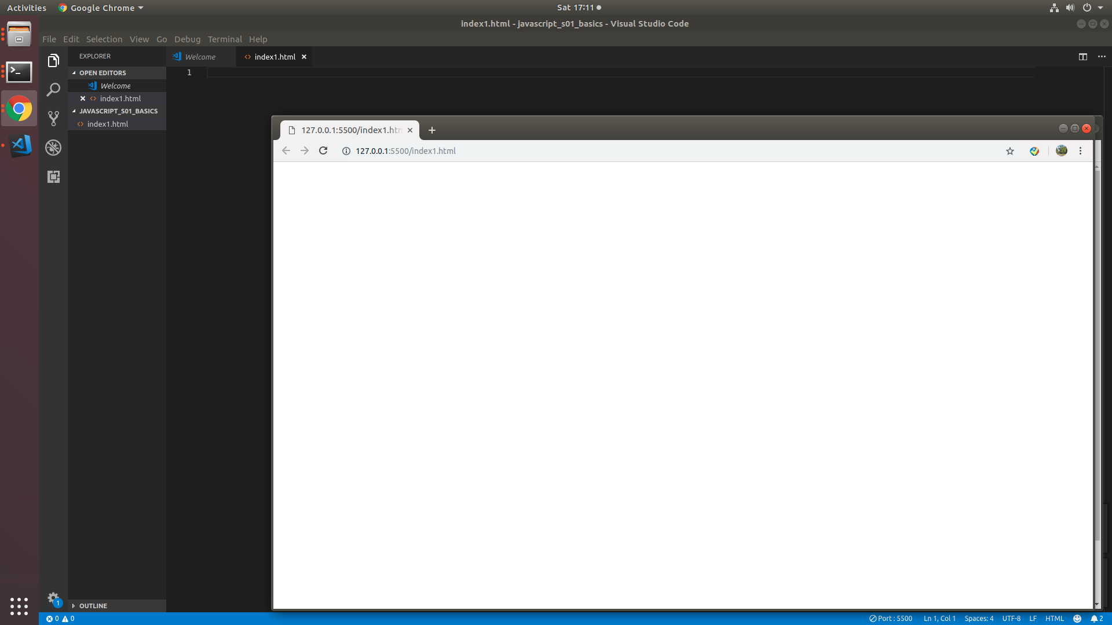
Task: Open the Debug view in the activity bar
Action: [x=53, y=148]
